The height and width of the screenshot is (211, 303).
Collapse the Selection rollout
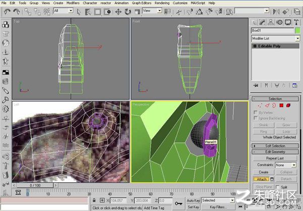(275, 99)
